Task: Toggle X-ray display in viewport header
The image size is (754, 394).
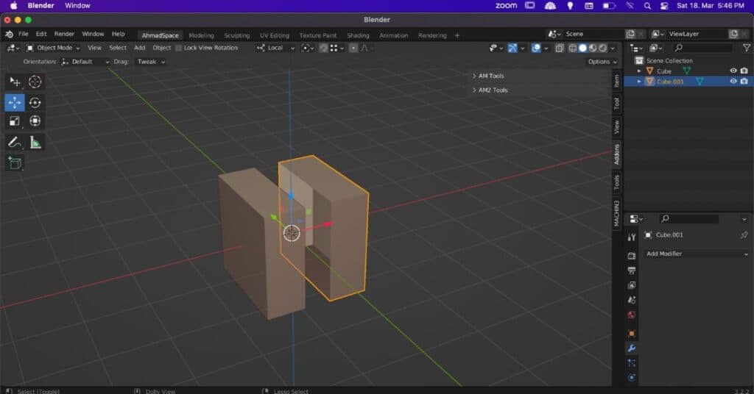Action: [559, 48]
